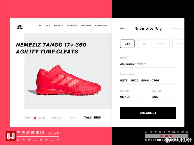The height and width of the screenshot is (145, 194).
Task: Click the Card number input field
Action: point(148,81)
